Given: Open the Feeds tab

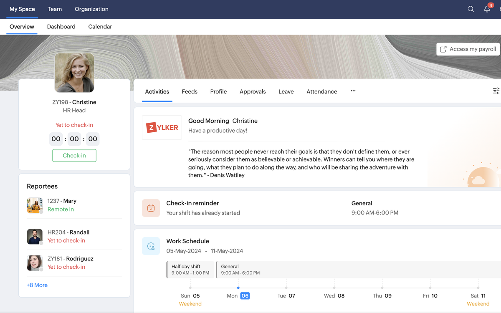Looking at the screenshot, I should [x=190, y=91].
